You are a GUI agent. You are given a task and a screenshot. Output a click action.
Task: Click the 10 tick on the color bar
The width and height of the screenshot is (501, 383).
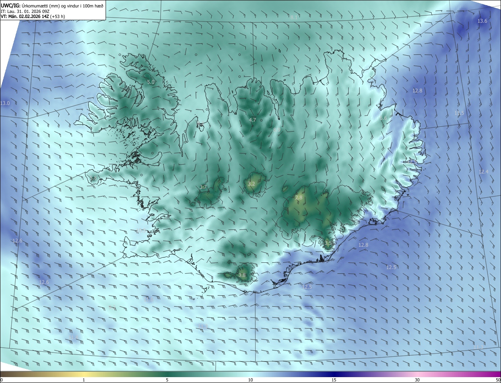250,380
